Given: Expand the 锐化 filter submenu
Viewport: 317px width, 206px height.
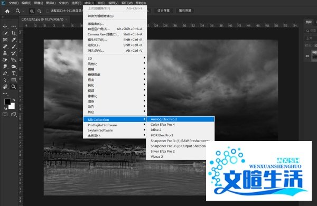Looking at the screenshot, I should (115, 85).
